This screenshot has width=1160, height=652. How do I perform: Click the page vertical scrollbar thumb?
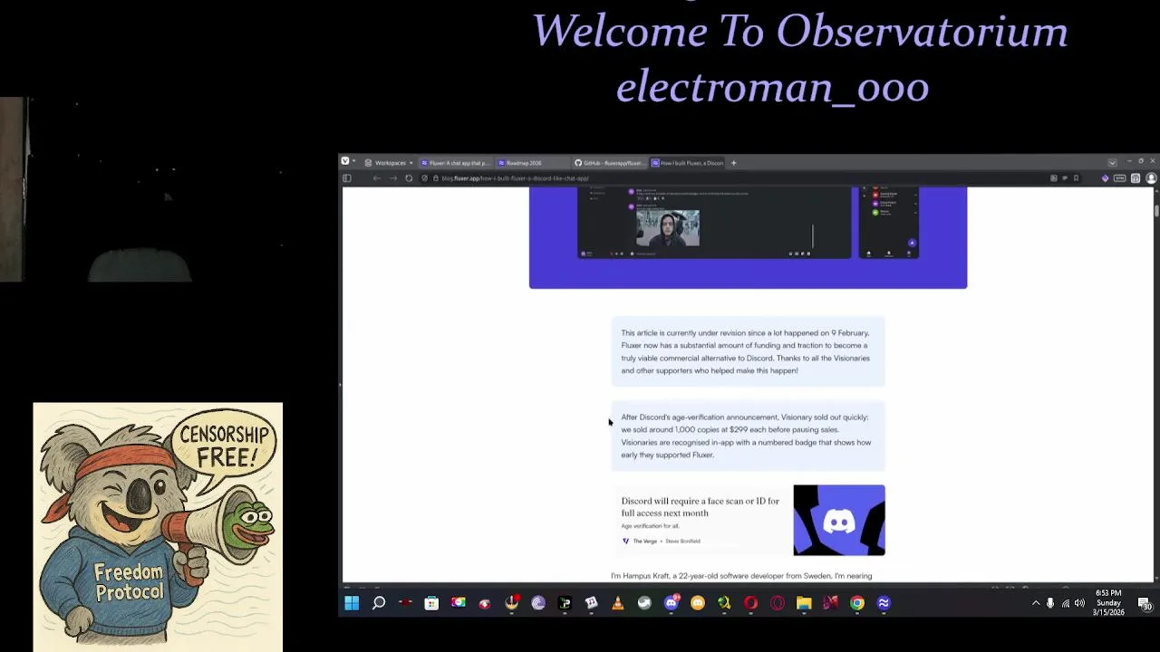(1156, 210)
